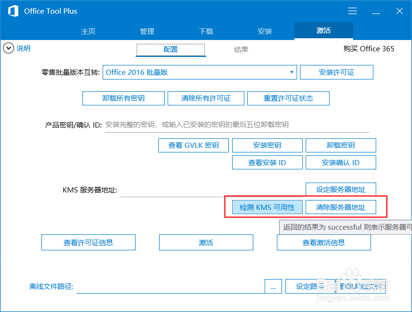Screen dimensions: 412x312
Task: Click the large 激活 button
Action: click(x=206, y=242)
